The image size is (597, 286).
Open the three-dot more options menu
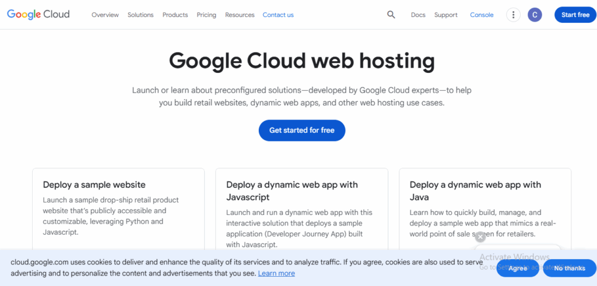click(513, 15)
